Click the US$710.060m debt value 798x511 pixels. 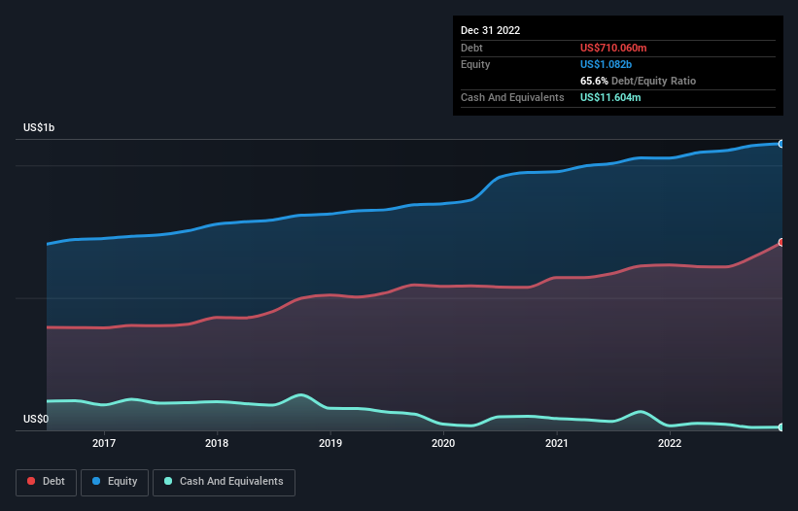click(x=613, y=48)
